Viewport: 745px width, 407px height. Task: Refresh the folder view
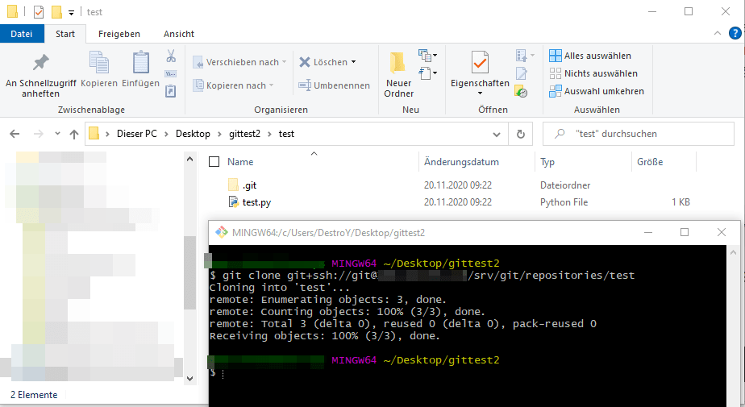(x=521, y=135)
